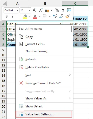Click the Copy icon in context menu

[21, 37]
